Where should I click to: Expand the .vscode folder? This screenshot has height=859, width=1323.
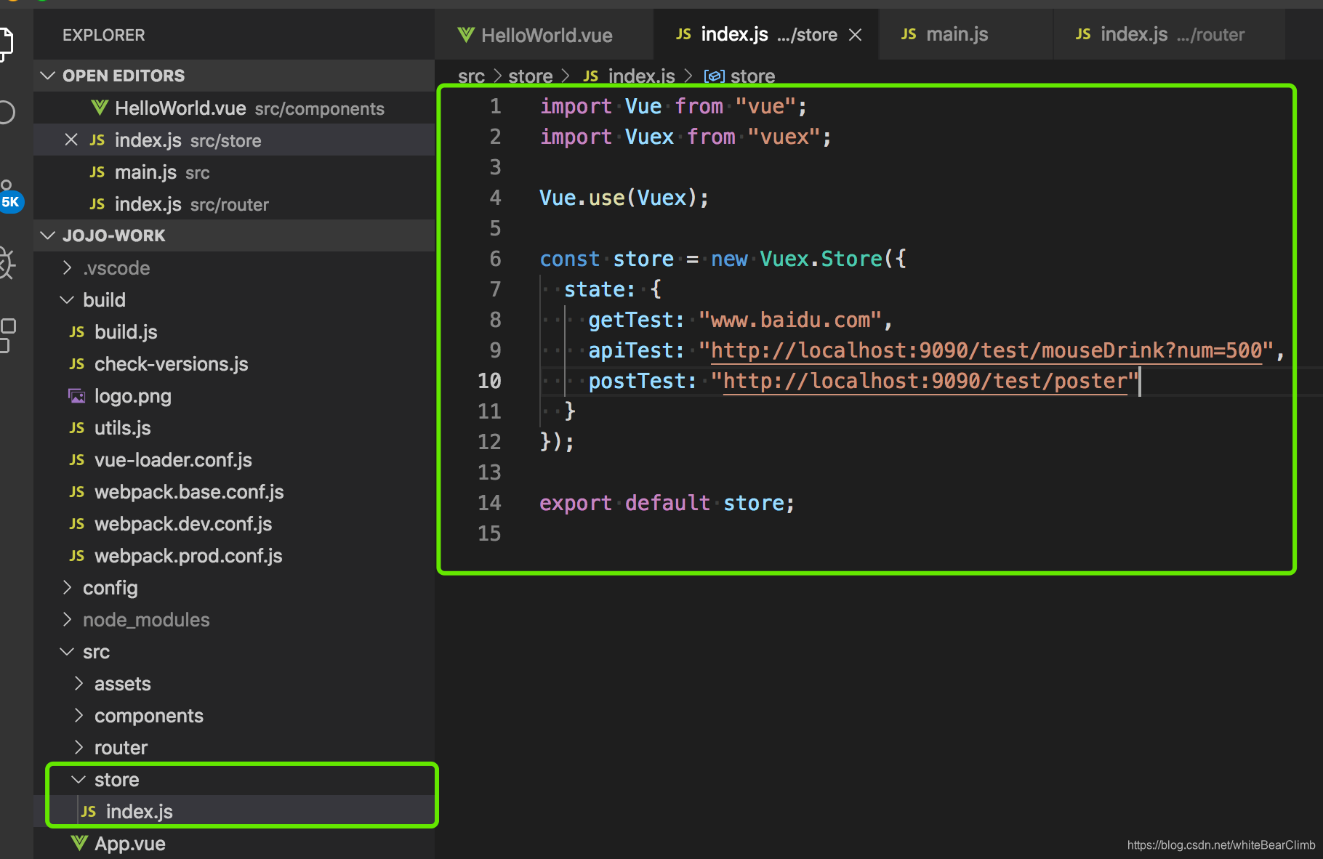[x=67, y=267]
